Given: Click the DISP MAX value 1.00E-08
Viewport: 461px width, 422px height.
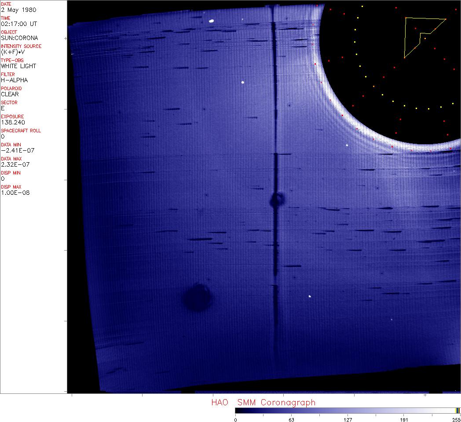Looking at the screenshot, I should click(15, 193).
